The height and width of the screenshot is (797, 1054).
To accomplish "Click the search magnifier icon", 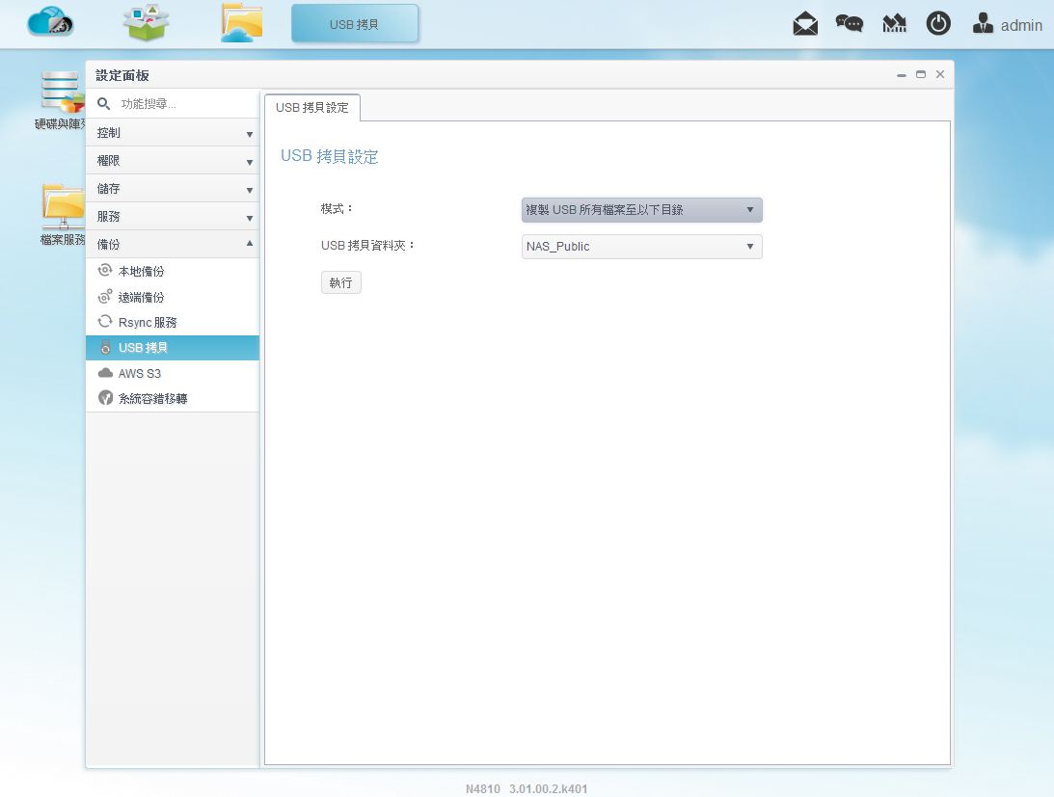I will (x=103, y=103).
